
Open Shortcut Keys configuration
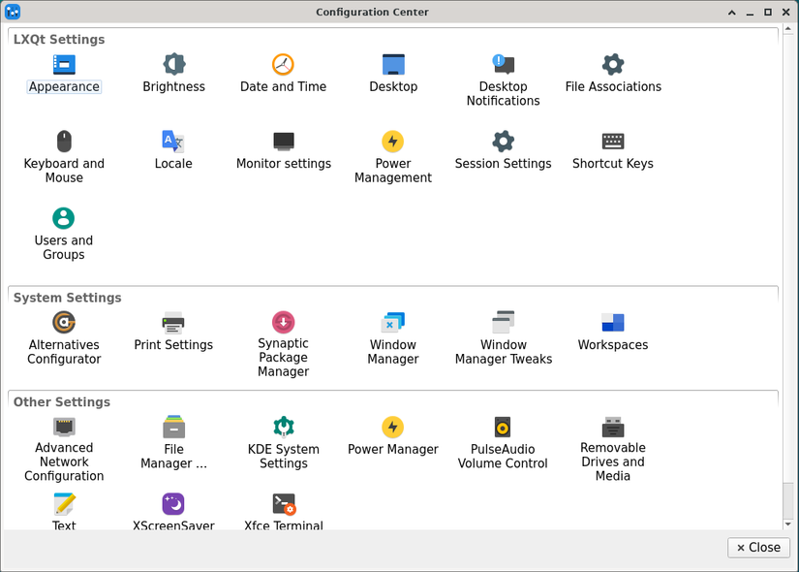(613, 143)
